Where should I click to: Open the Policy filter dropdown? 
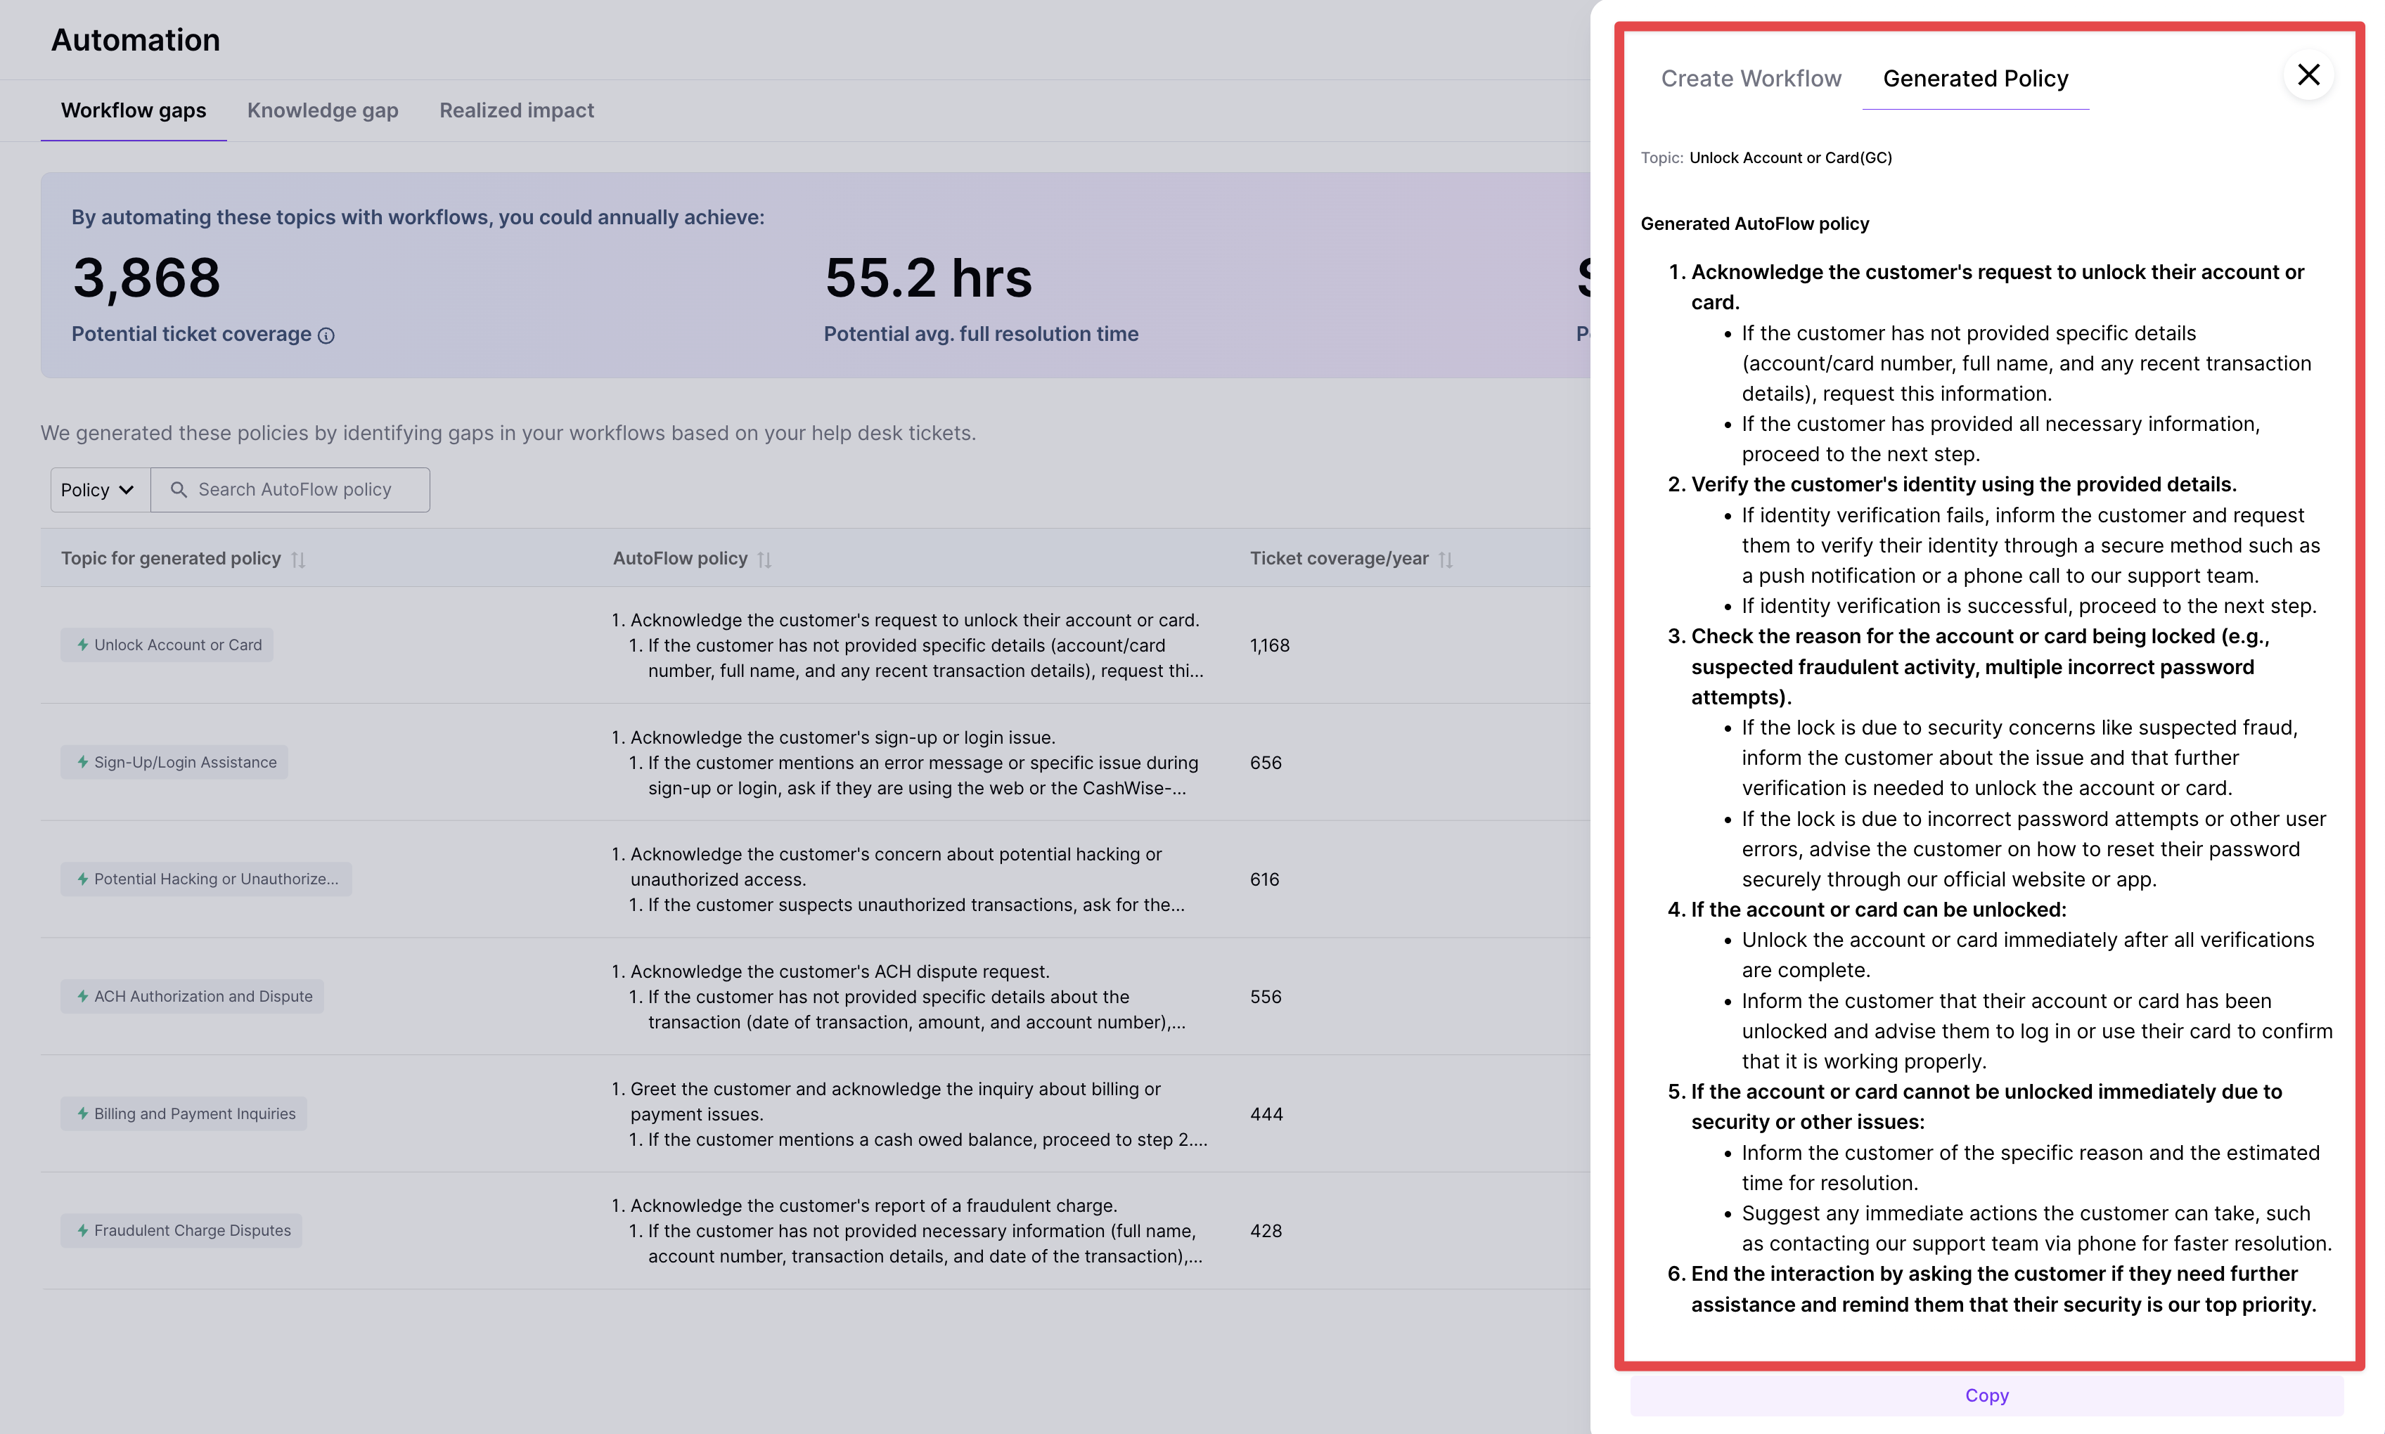point(100,490)
